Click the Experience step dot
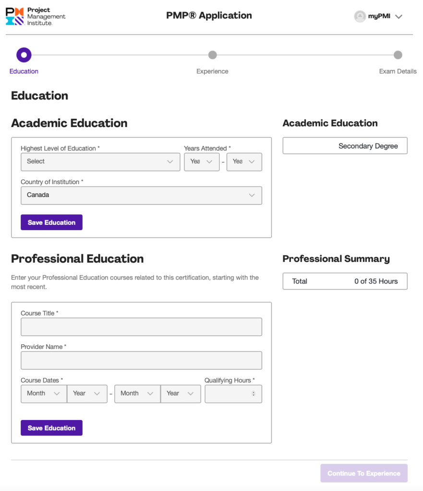The width and height of the screenshot is (423, 491). (x=212, y=55)
